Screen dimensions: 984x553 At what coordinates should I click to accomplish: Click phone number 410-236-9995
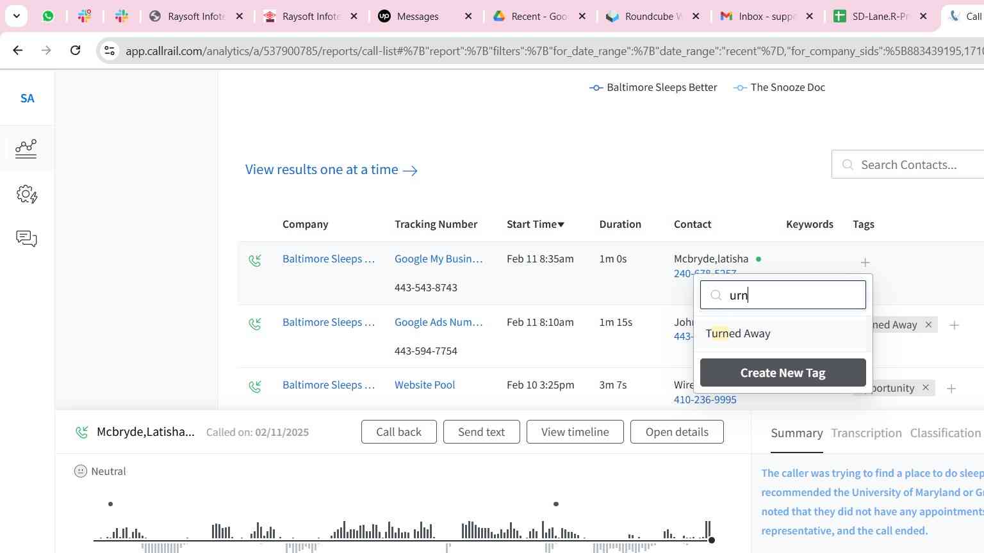(x=705, y=399)
